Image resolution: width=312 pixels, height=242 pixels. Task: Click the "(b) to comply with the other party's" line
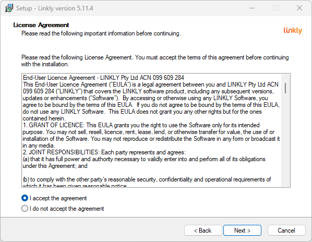pos(147,179)
